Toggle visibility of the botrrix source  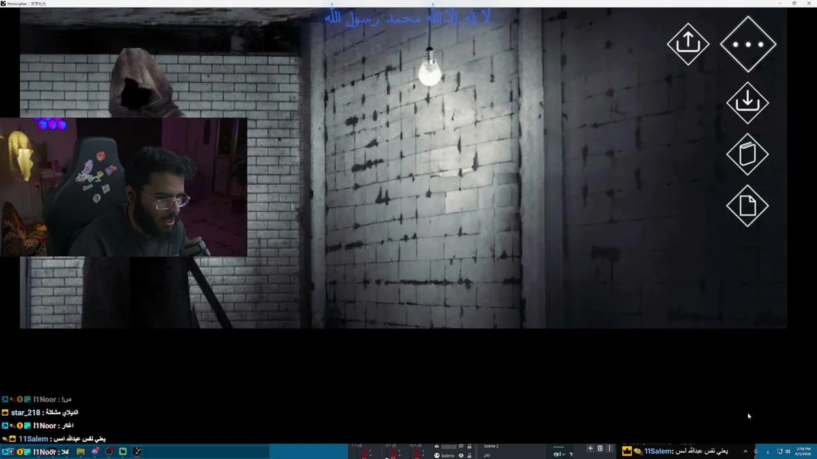[461, 455]
